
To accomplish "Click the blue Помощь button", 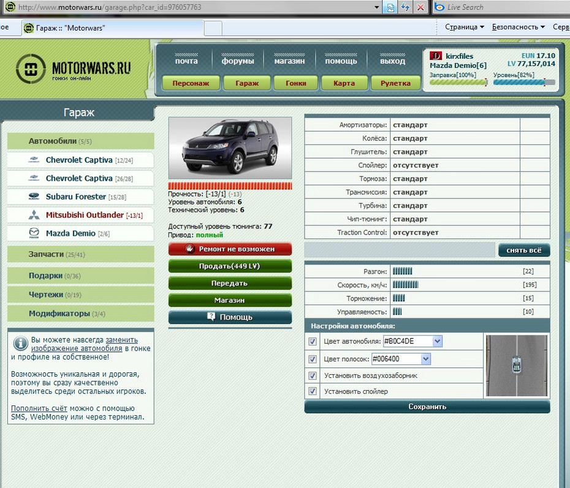I will 230,317.
